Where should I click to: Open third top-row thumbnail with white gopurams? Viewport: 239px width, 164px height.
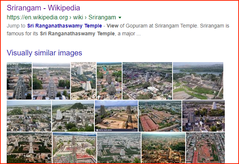tap(84, 81)
